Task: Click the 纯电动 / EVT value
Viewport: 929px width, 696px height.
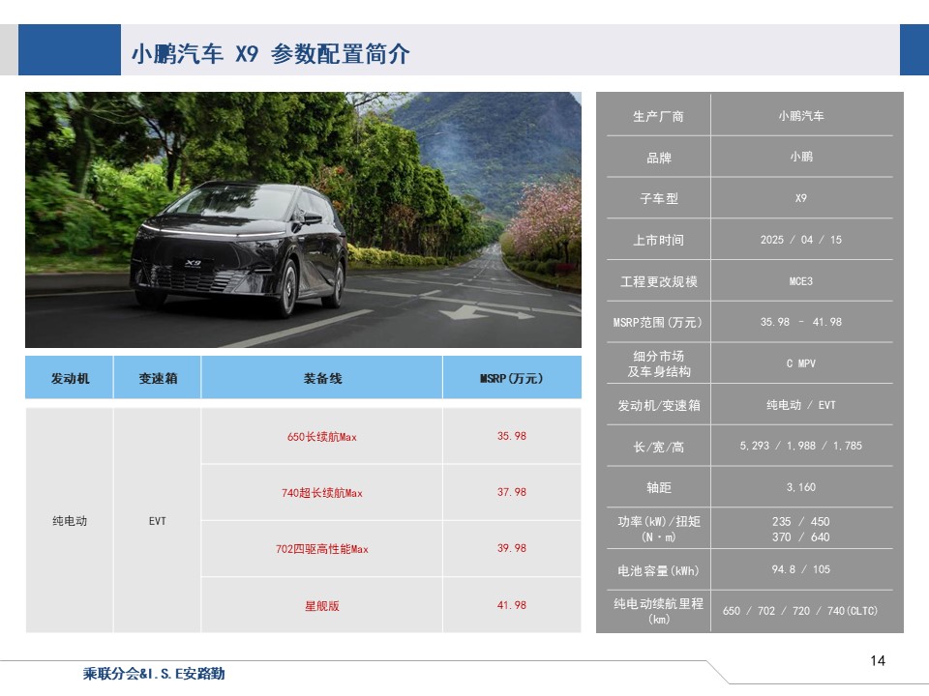Action: (x=801, y=405)
